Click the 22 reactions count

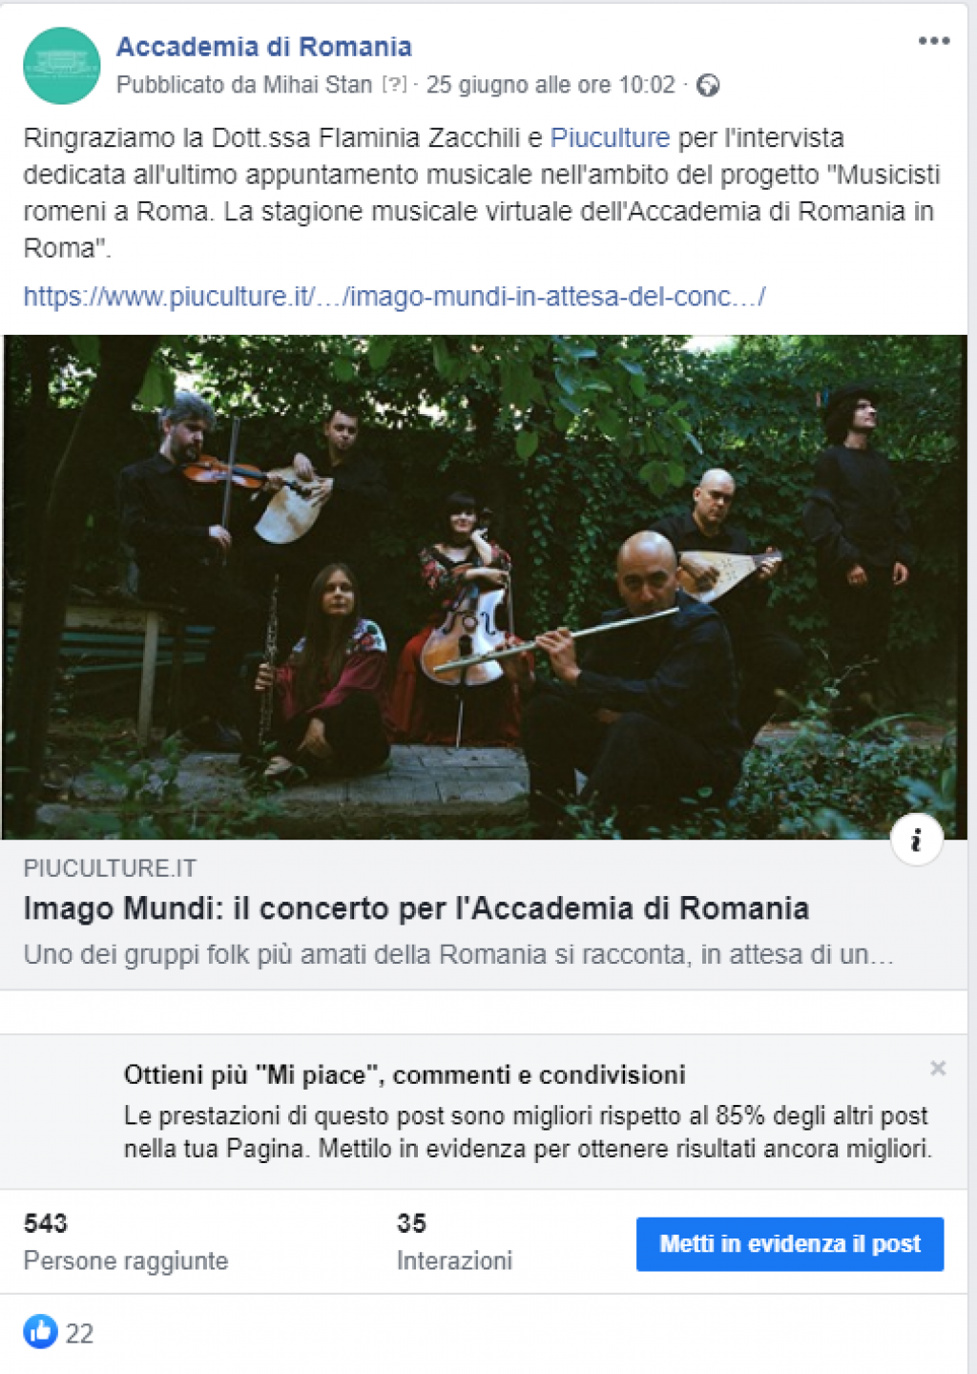pyautogui.click(x=79, y=1333)
